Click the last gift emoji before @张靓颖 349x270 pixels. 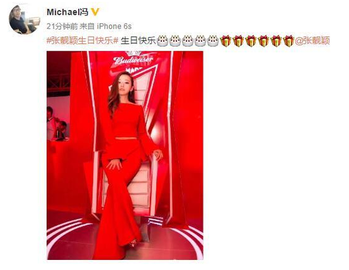tap(289, 41)
